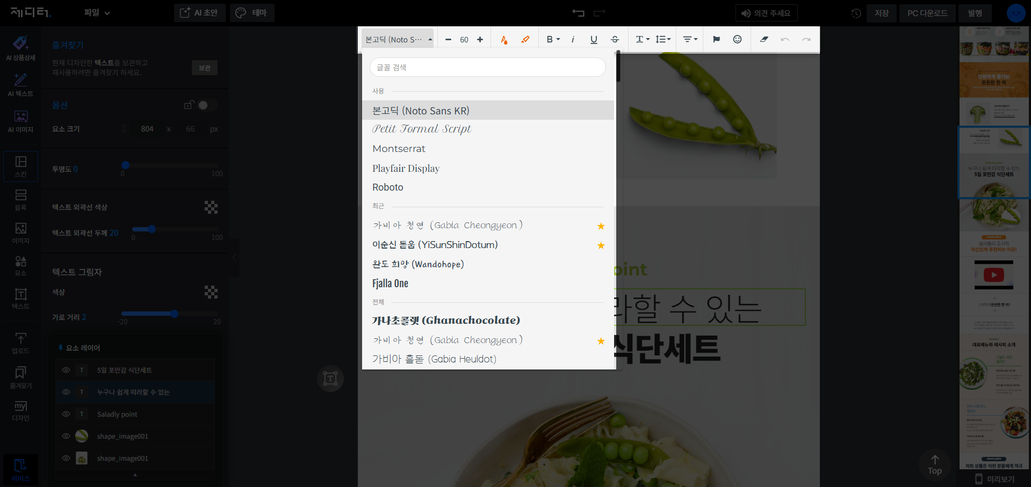1031x487 pixels.
Task: Open the bold style dropdown
Action: pos(553,39)
